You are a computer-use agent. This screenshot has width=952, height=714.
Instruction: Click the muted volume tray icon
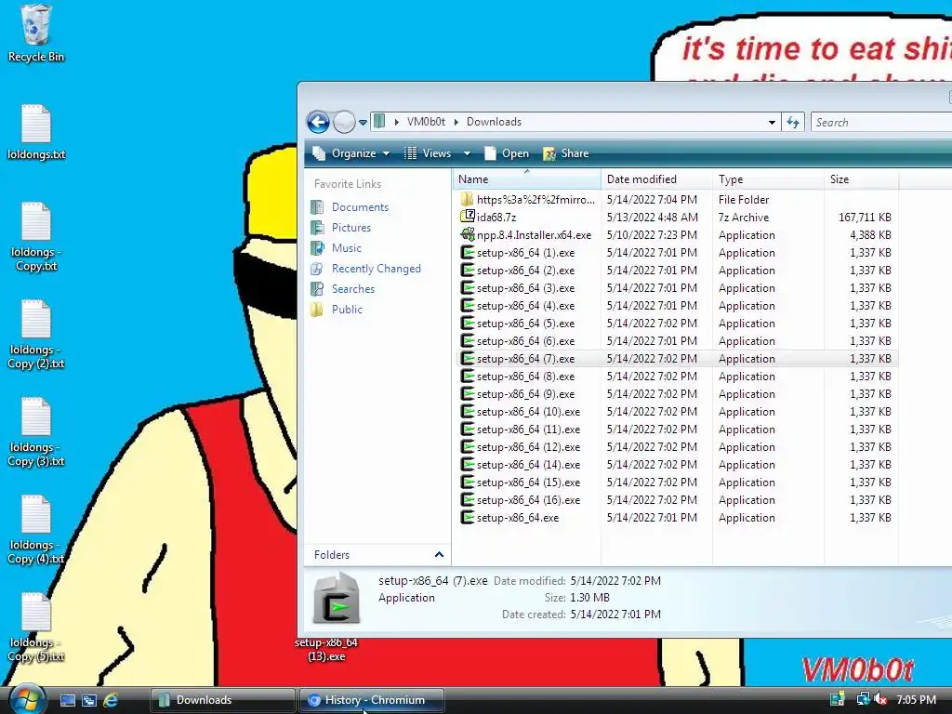coord(880,700)
